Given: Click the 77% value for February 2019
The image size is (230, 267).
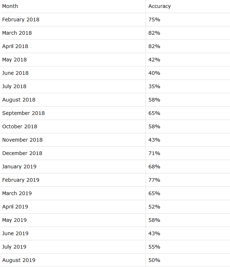Looking at the screenshot, I should (x=154, y=180).
